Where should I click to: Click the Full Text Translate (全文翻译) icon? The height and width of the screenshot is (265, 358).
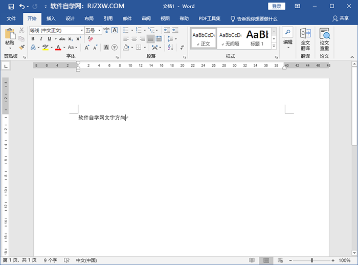(305, 39)
